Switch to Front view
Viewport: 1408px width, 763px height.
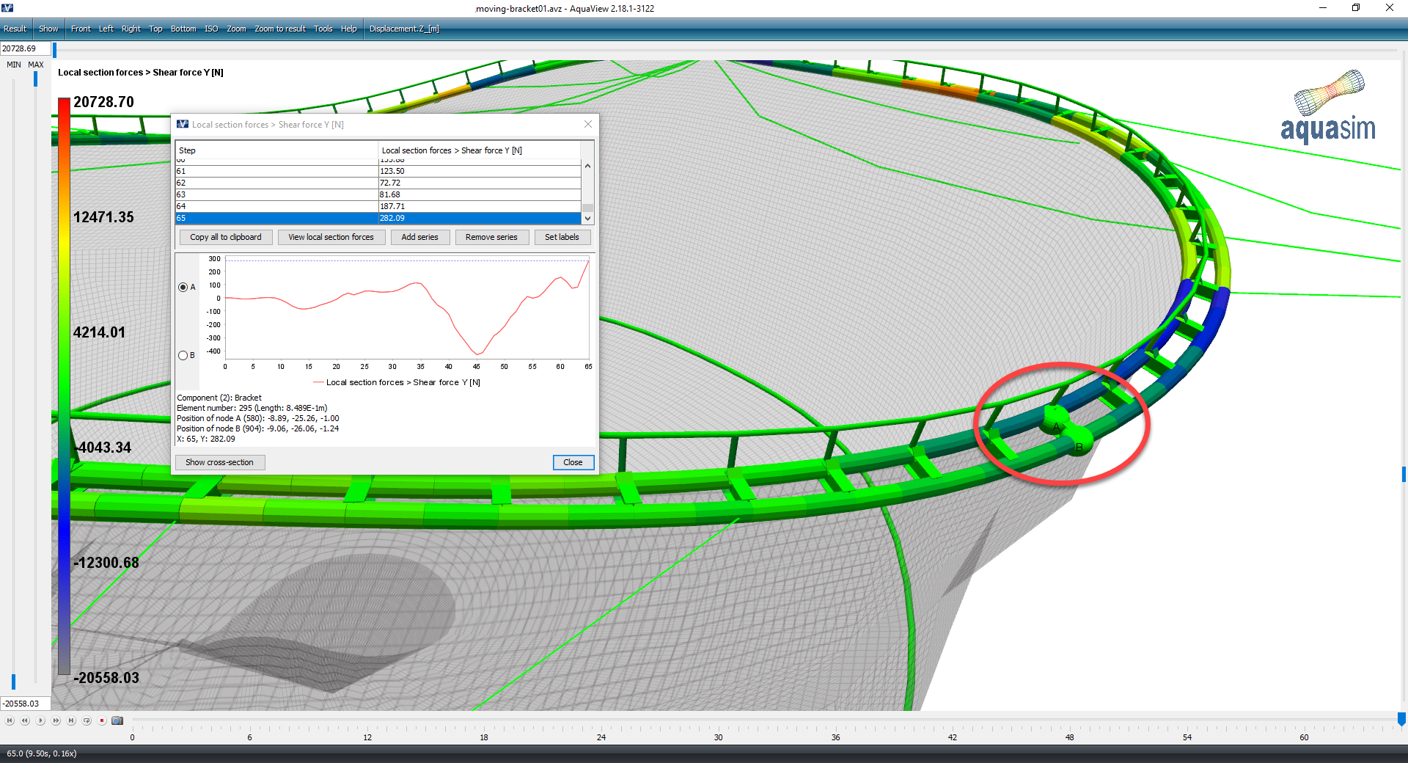pyautogui.click(x=81, y=29)
